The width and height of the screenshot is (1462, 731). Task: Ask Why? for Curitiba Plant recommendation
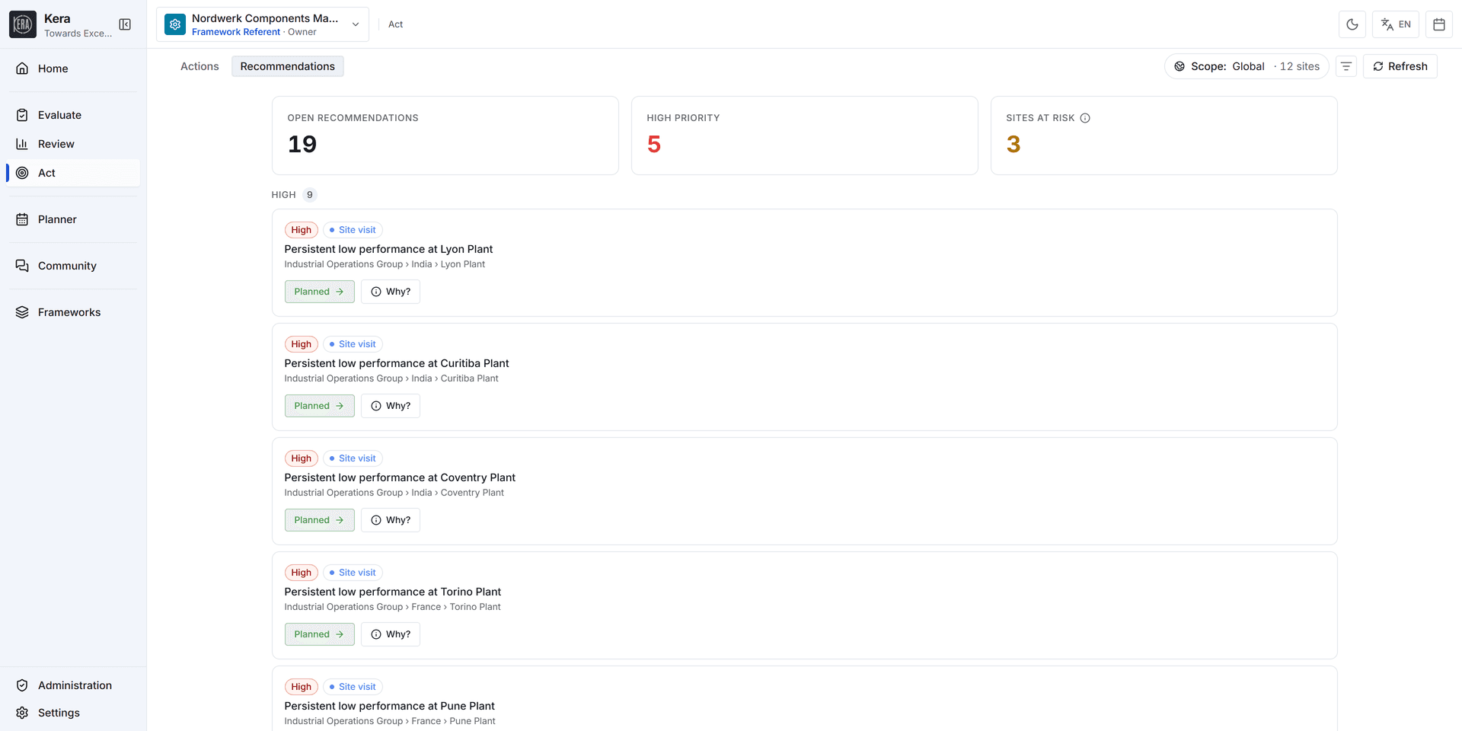pos(391,406)
